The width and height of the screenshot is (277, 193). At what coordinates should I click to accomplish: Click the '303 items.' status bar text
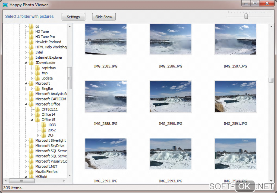tap(13, 188)
